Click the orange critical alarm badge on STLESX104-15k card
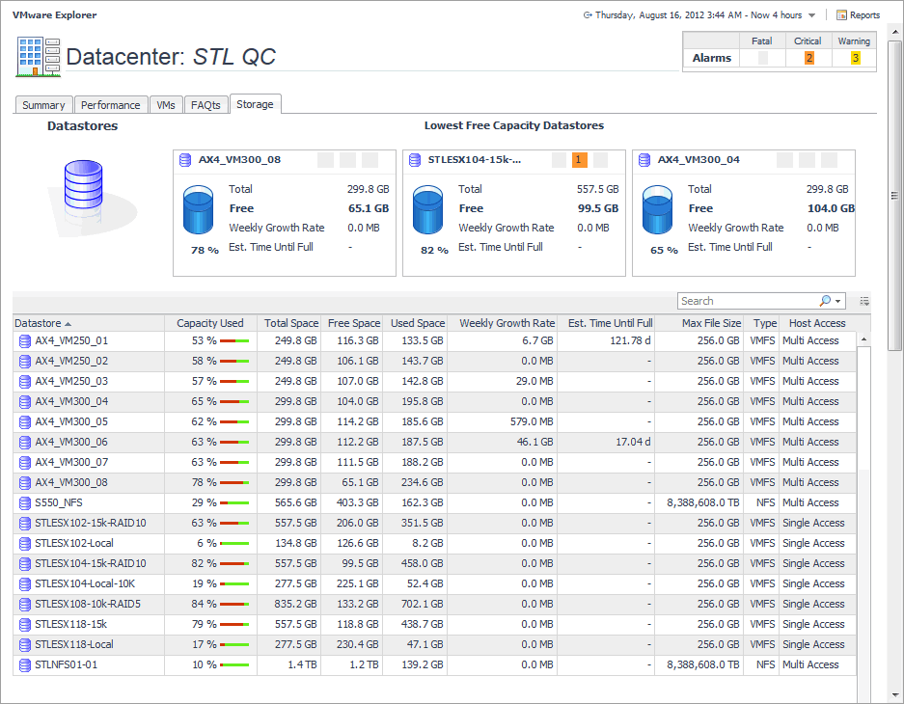The height and width of the screenshot is (704, 904). 579,160
